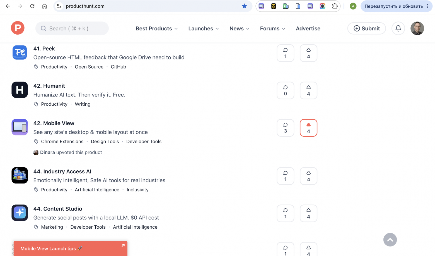
Task: Click the browser back arrow
Action: (8, 6)
